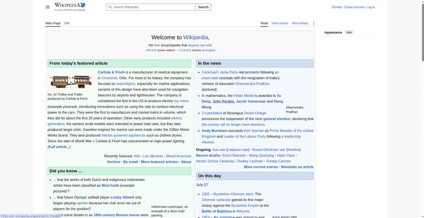Follow the Cincinnati link
424x218 pixels.
click(x=109, y=78)
